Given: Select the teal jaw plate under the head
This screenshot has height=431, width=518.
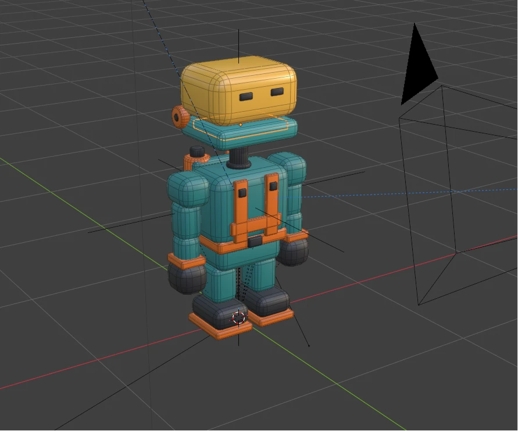Looking at the screenshot, I should click(x=240, y=132).
